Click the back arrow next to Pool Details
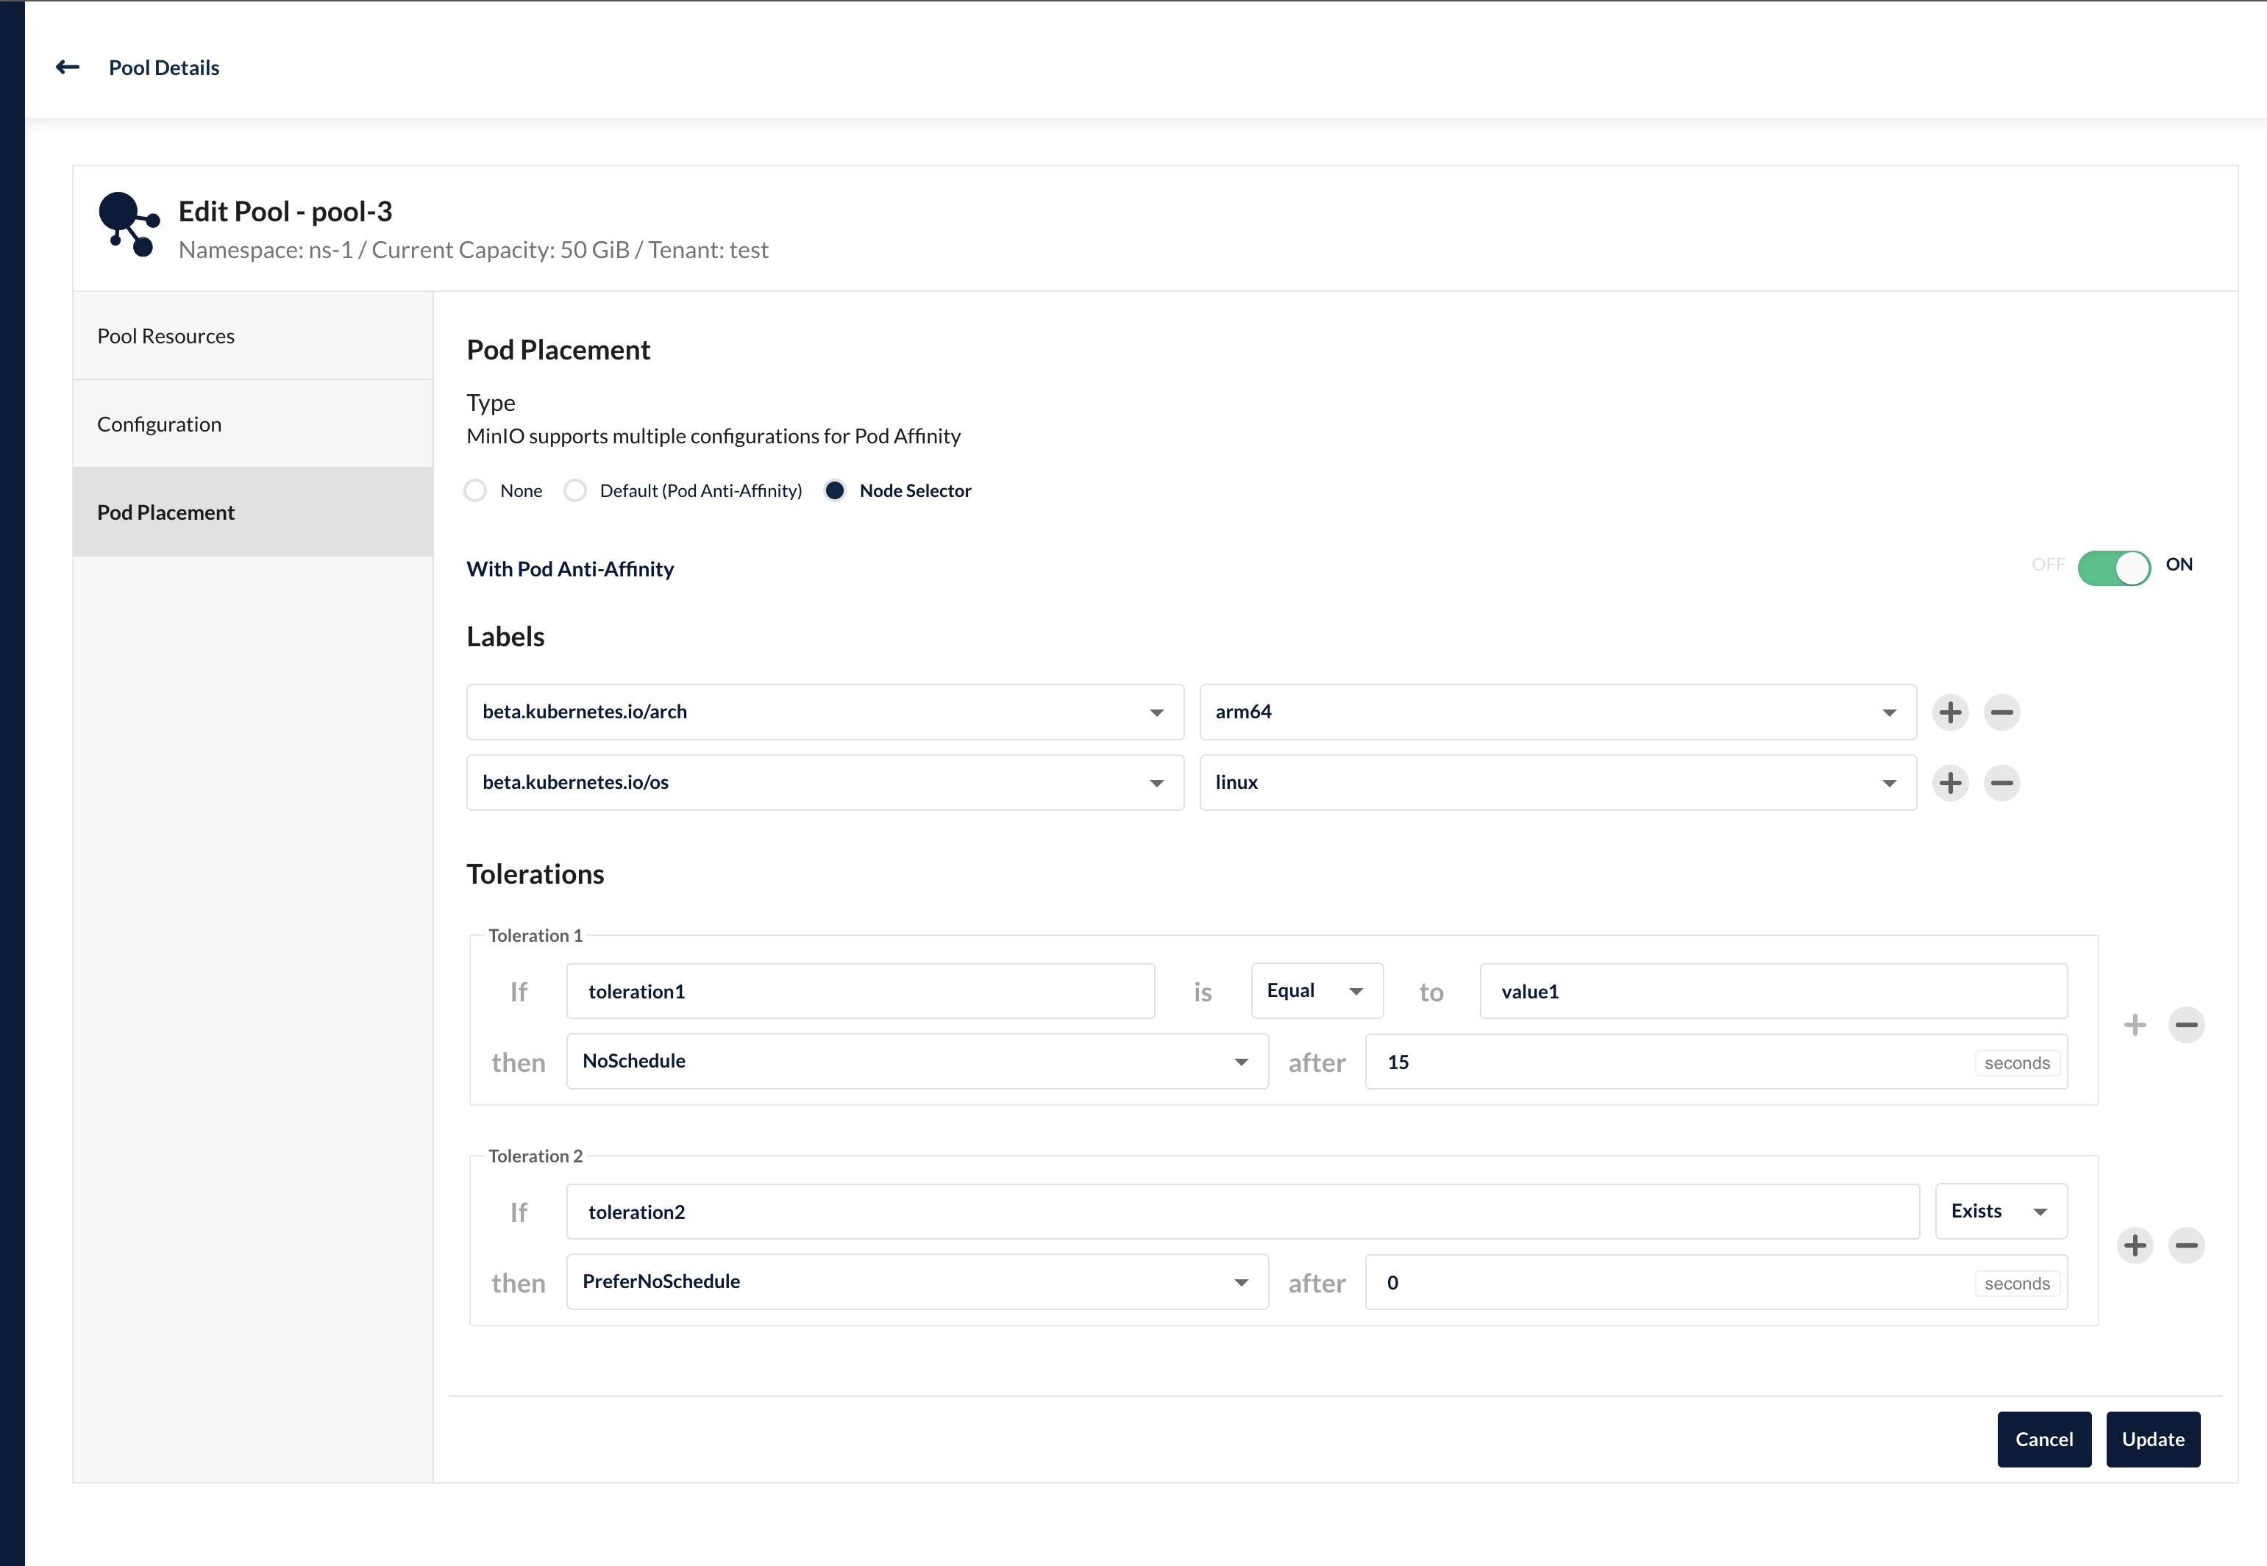The width and height of the screenshot is (2267, 1566). click(67, 67)
